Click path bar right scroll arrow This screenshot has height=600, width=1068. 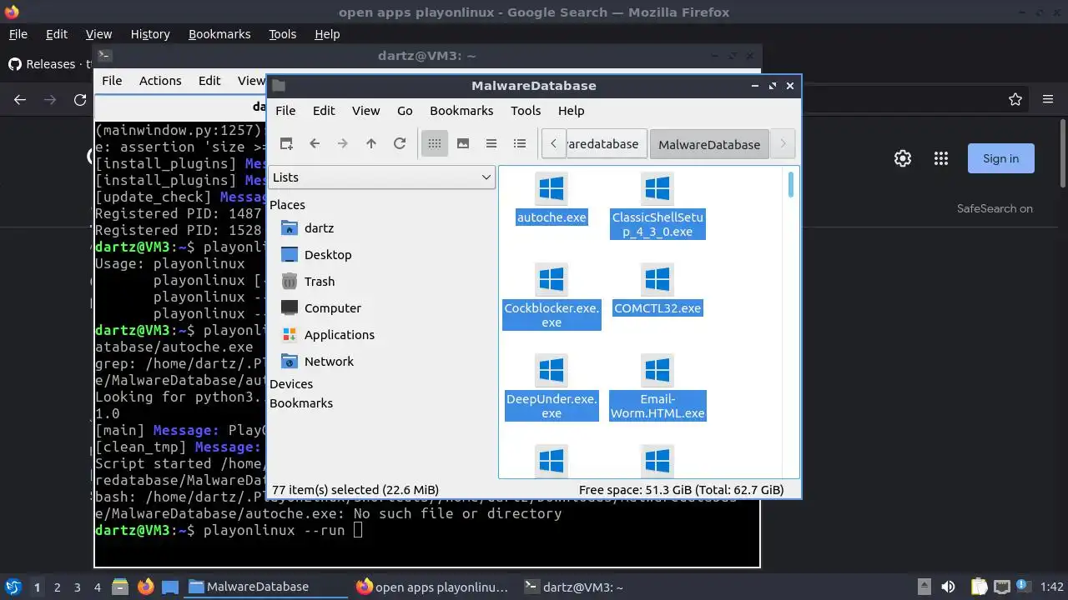point(783,143)
